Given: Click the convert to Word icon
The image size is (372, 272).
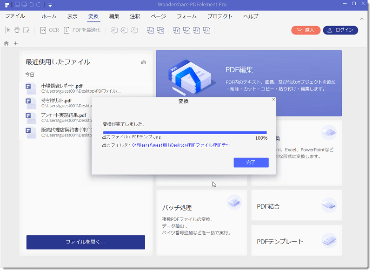Looking at the screenshot, I should click(114, 30).
